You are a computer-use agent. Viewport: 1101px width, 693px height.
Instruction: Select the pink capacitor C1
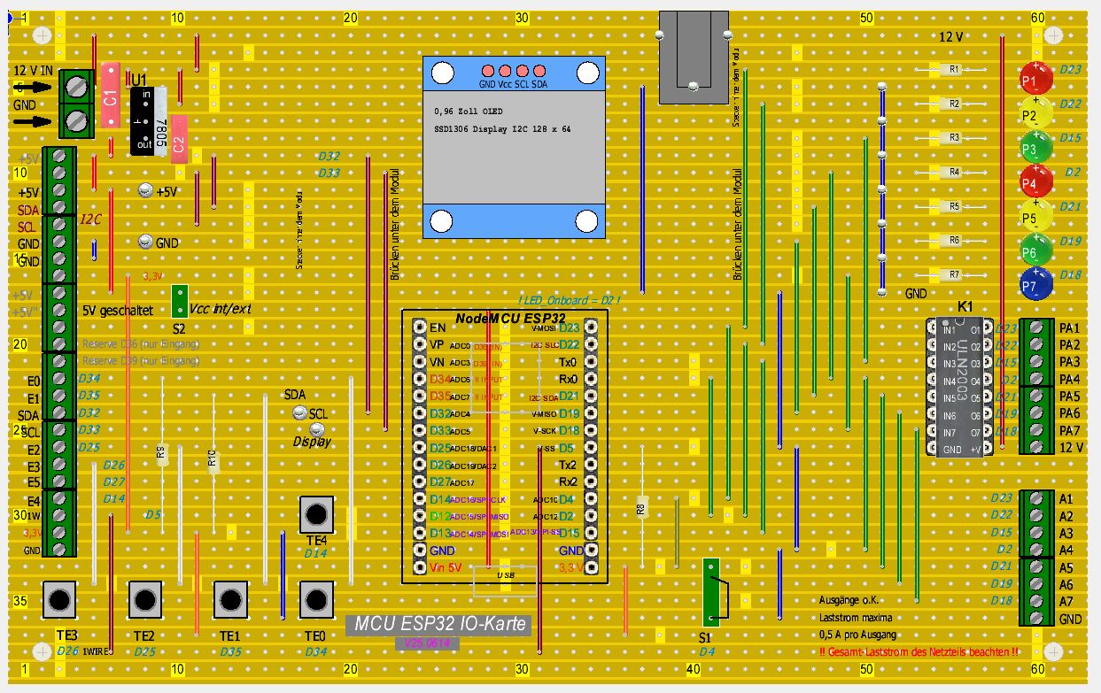pyautogui.click(x=111, y=96)
